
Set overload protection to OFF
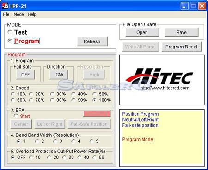(x=12, y=157)
